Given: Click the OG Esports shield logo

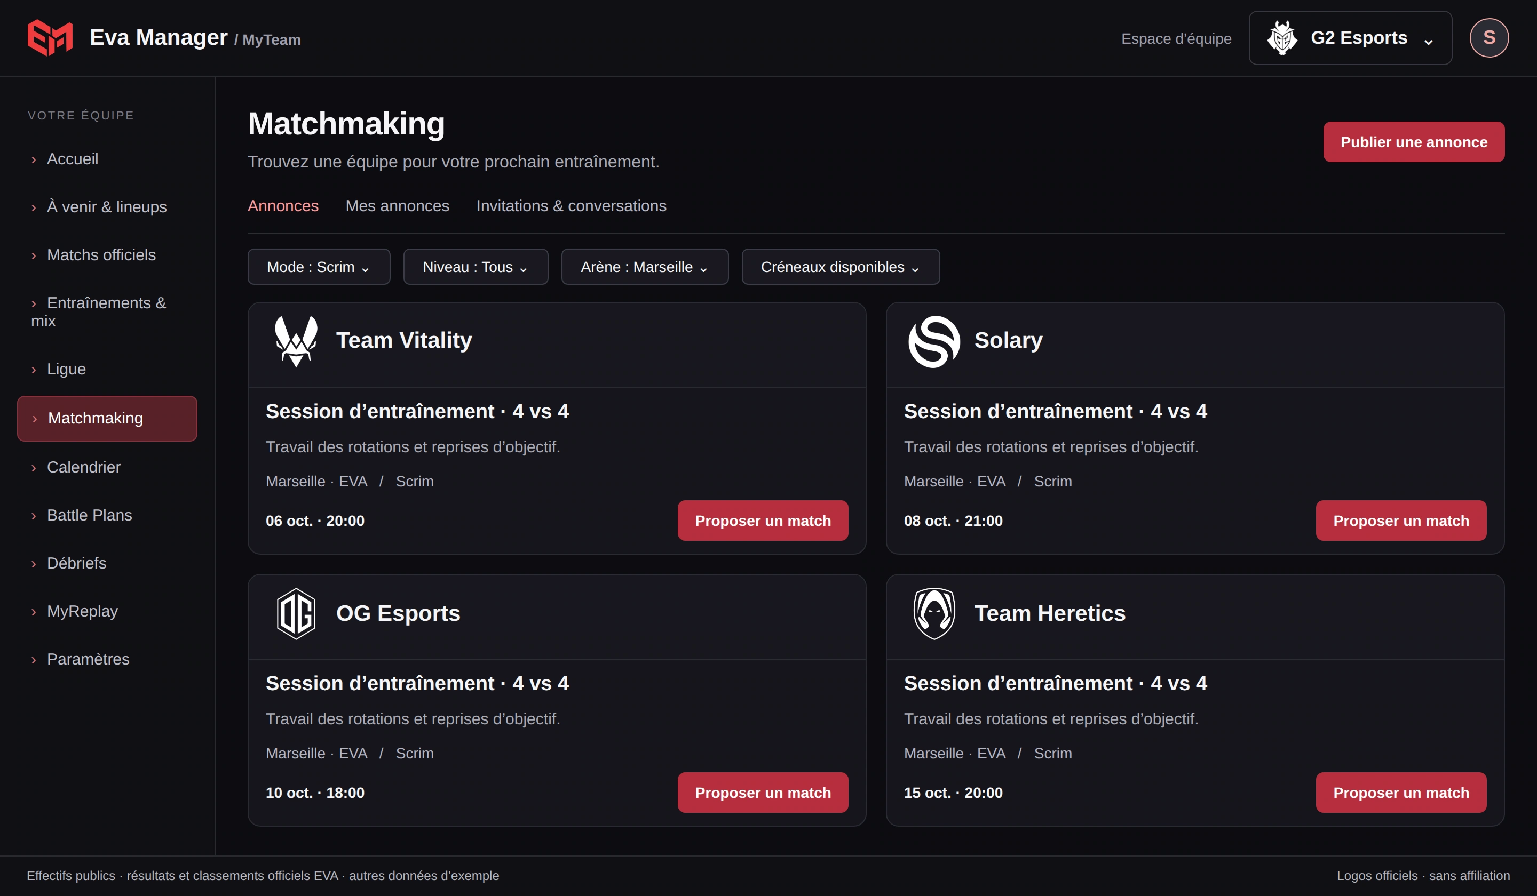Looking at the screenshot, I should point(296,613).
